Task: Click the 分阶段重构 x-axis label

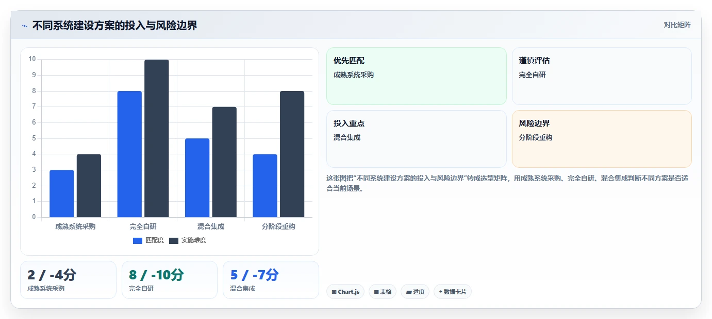Action: [278, 226]
